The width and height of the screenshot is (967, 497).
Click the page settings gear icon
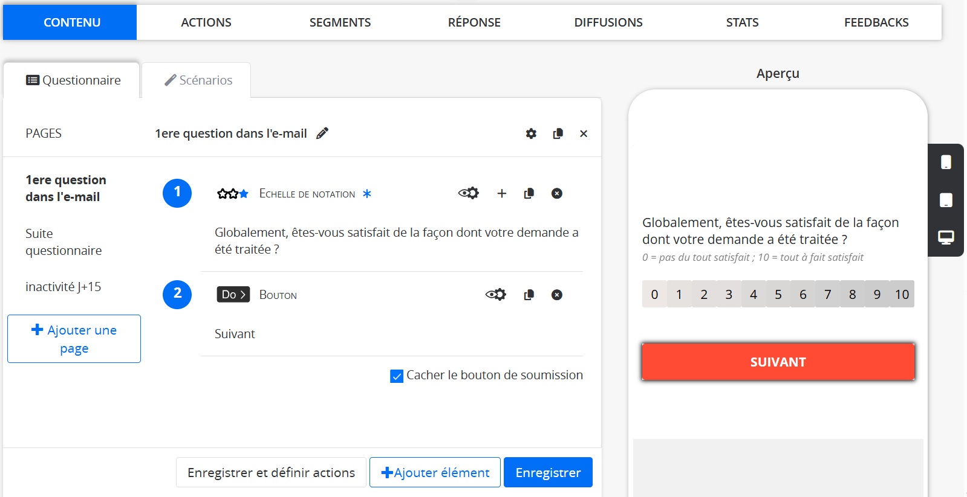pos(531,133)
